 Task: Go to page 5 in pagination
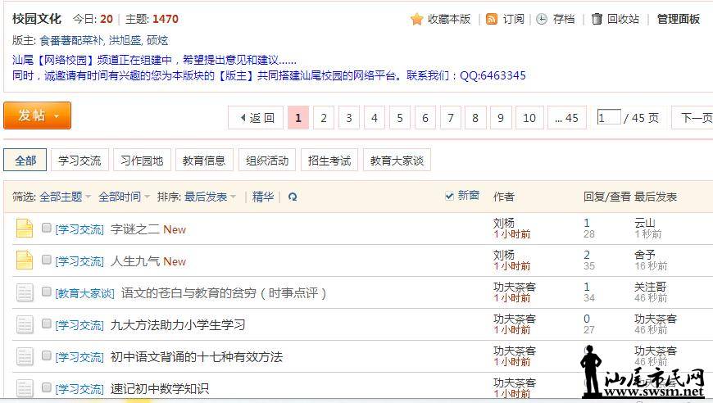tap(399, 118)
